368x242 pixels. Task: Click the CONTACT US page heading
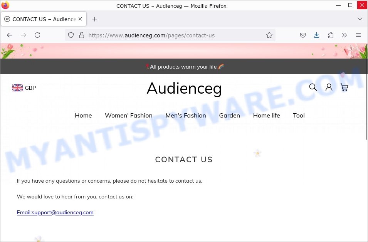click(184, 160)
